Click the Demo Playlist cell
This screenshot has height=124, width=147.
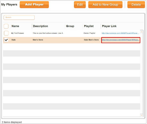[90, 33]
